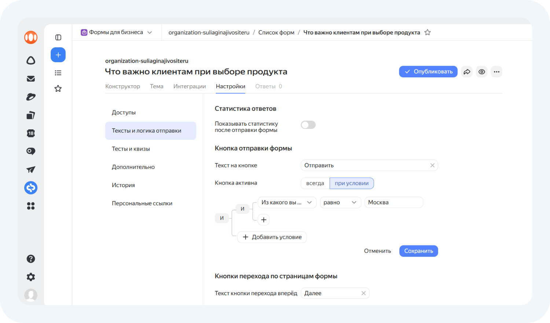
Task: Open Из какого вы question dropdown
Action: [x=287, y=203]
